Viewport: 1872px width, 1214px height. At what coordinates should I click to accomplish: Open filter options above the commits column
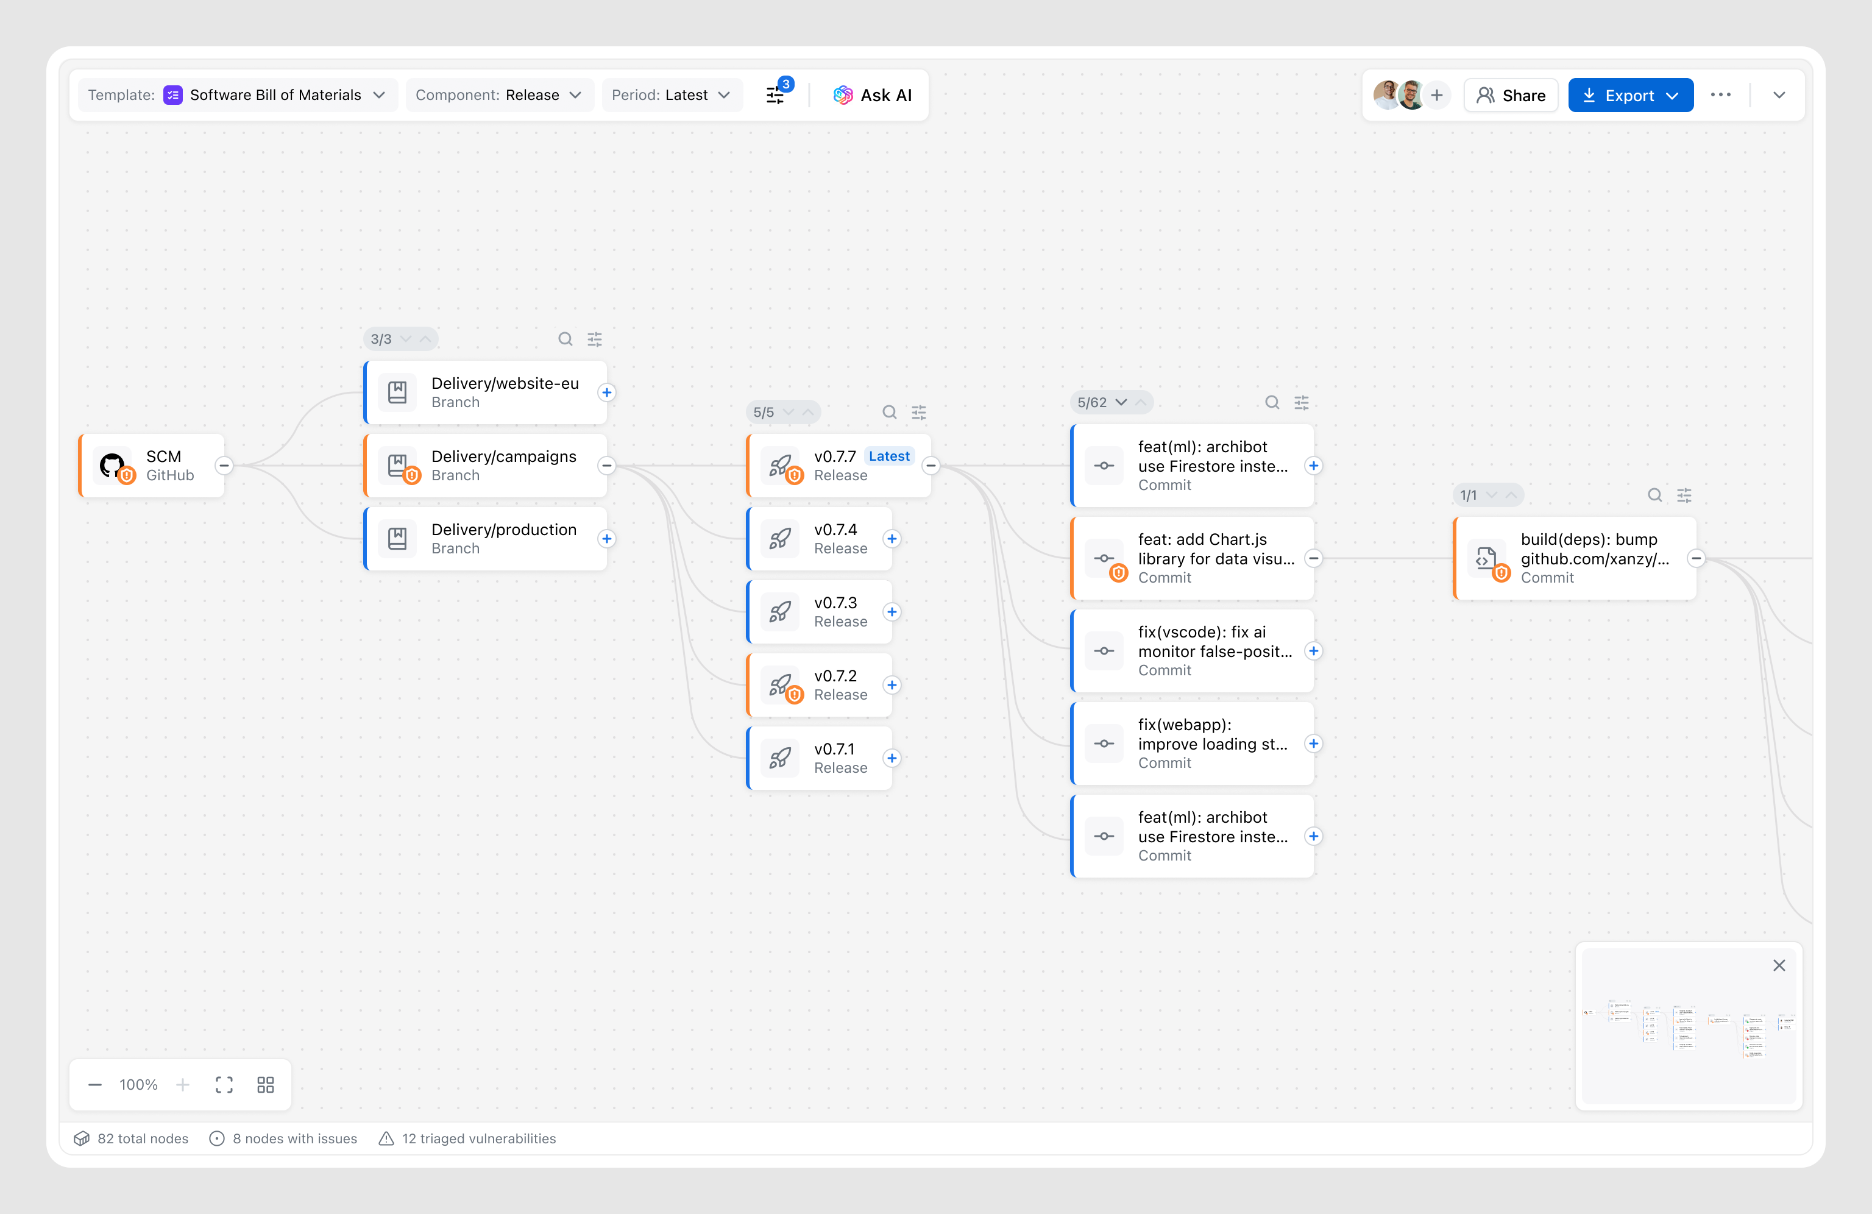1302,403
